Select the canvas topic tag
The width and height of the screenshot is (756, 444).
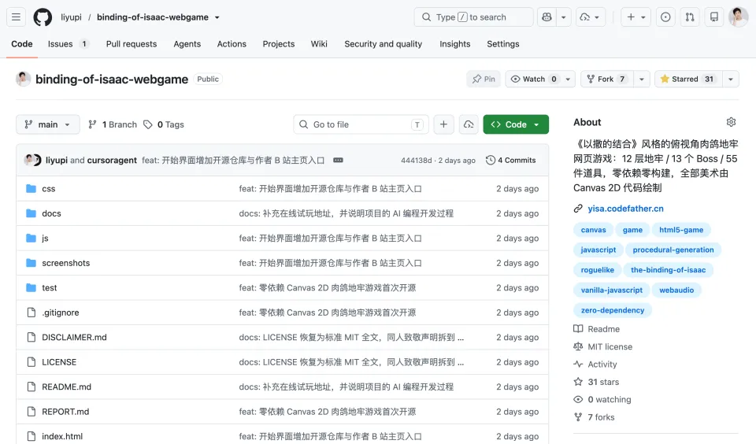point(593,230)
